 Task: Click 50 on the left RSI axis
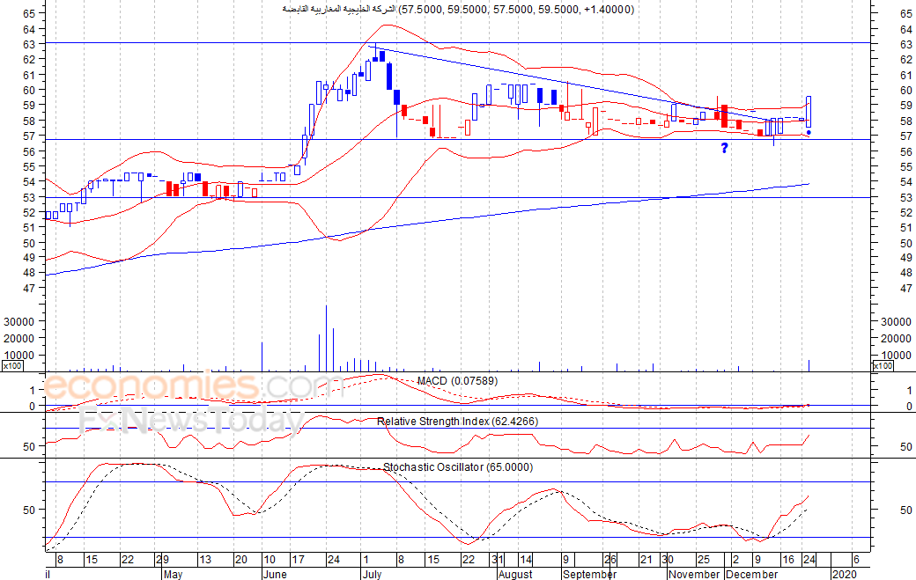point(29,447)
